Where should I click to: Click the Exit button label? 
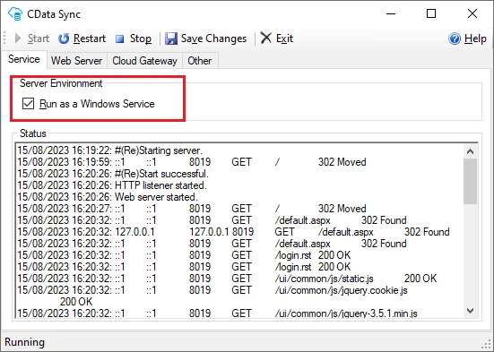(284, 39)
